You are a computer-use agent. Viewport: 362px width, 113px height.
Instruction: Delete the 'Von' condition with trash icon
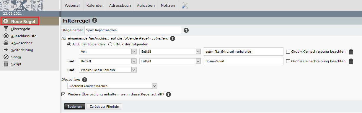point(351,52)
